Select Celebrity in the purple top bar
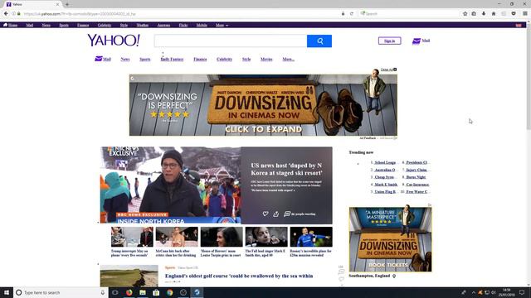The image size is (531, 298). pyautogui.click(x=105, y=26)
